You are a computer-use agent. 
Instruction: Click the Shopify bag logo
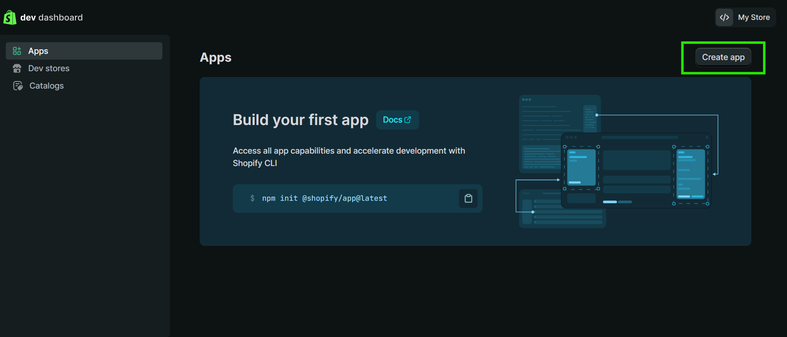[x=10, y=17]
